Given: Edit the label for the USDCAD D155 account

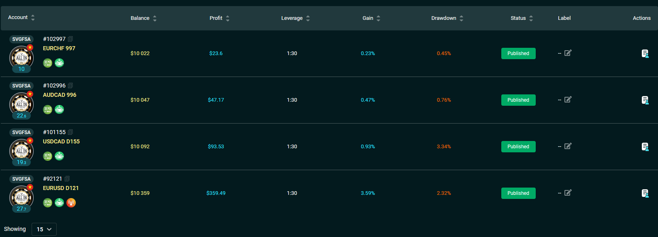Looking at the screenshot, I should [x=568, y=146].
